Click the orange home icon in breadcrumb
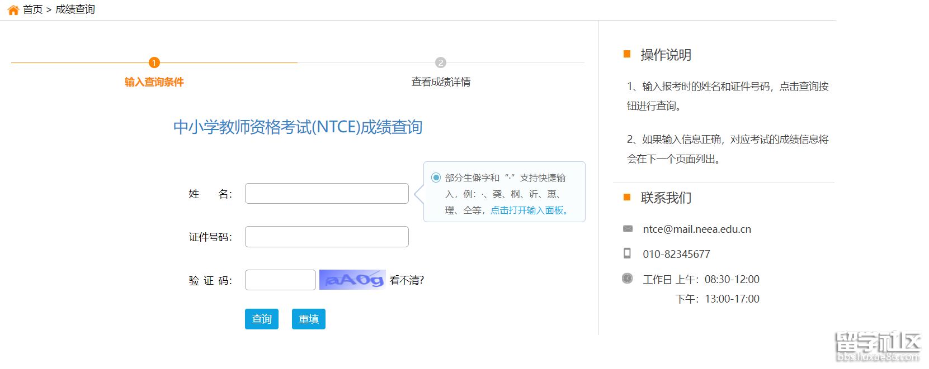 tap(13, 10)
